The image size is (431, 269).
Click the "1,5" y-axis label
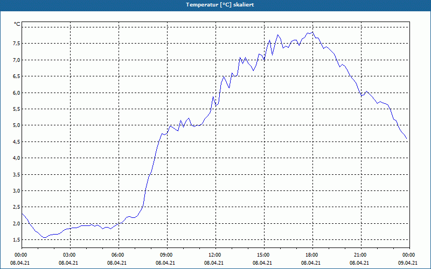pos(17,239)
